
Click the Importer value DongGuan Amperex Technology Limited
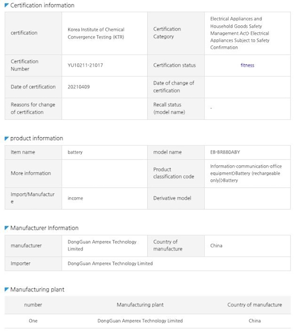tap(110, 263)
